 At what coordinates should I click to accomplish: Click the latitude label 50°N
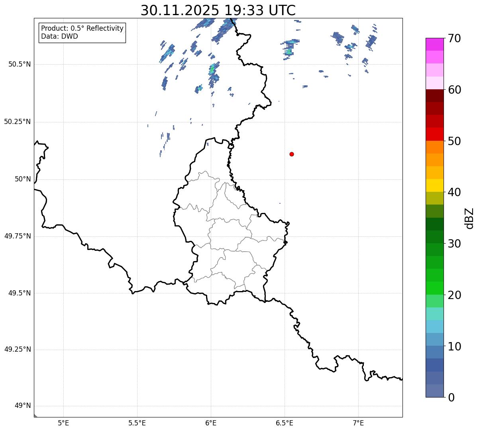(x=22, y=179)
